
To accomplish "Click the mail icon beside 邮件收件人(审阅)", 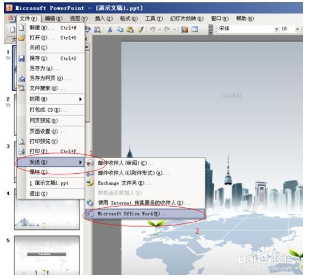I will point(90,164).
